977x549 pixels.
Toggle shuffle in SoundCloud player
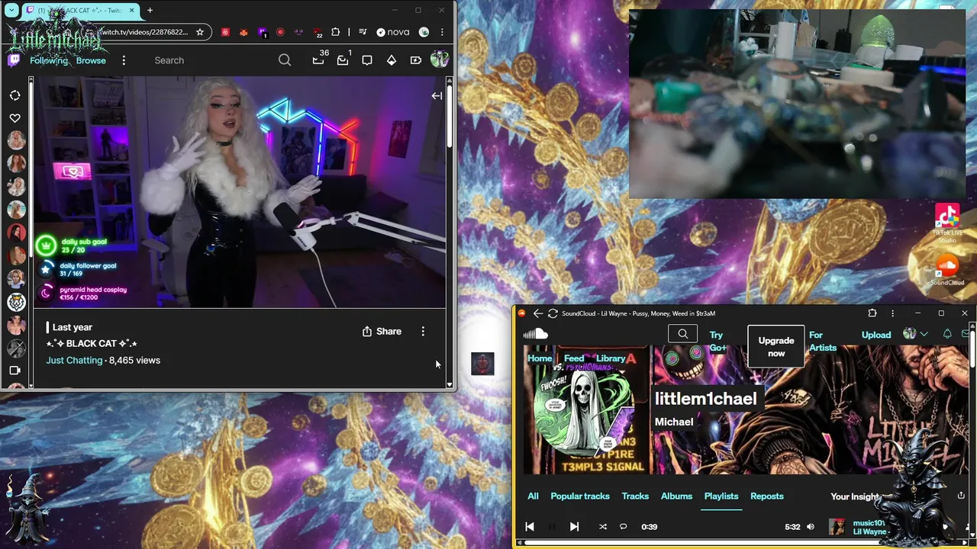click(x=603, y=527)
